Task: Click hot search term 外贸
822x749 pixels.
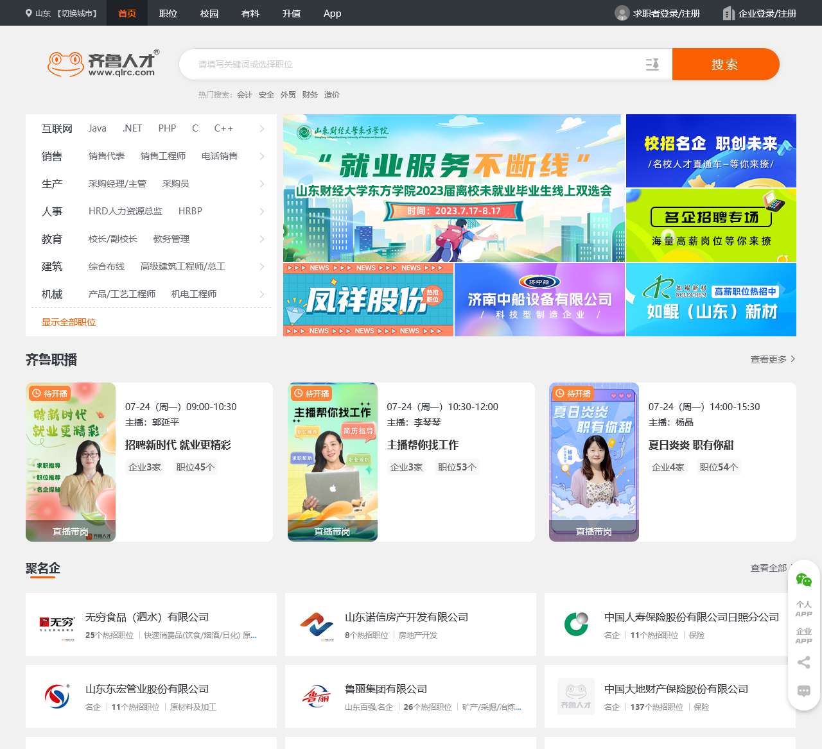Action: point(288,95)
